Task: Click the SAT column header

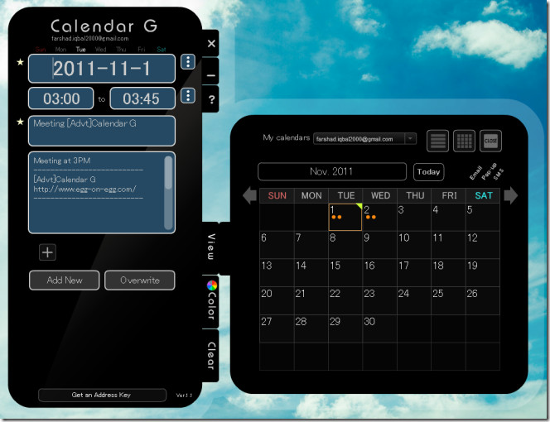Action: point(483,195)
